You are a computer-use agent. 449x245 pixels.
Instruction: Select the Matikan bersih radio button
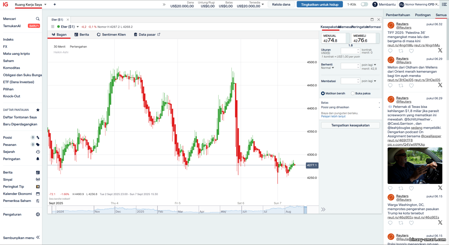323,94
